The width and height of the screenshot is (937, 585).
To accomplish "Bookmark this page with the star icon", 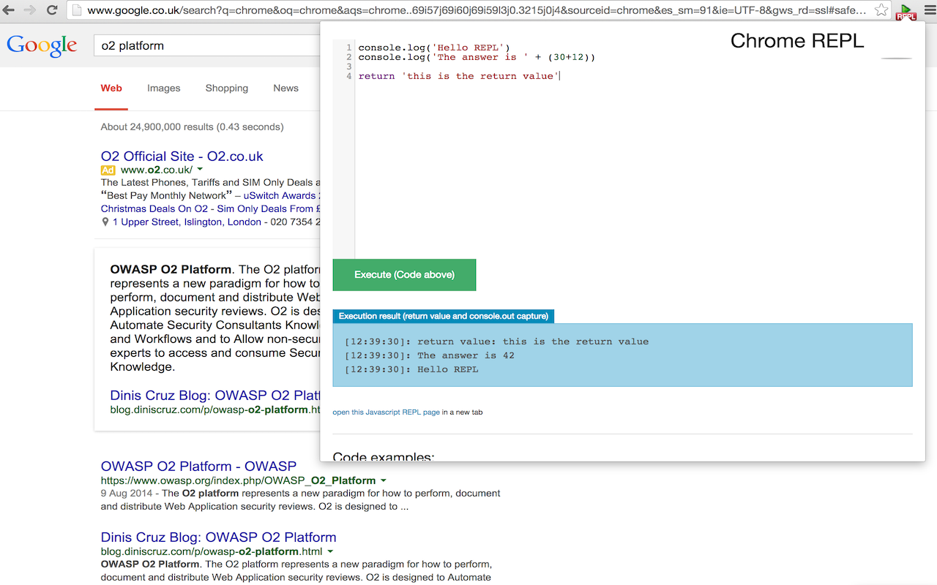I will click(881, 10).
